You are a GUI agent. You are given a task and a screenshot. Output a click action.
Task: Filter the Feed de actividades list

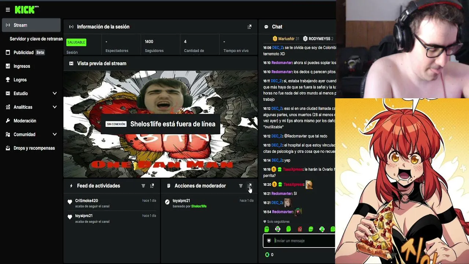[143, 186]
